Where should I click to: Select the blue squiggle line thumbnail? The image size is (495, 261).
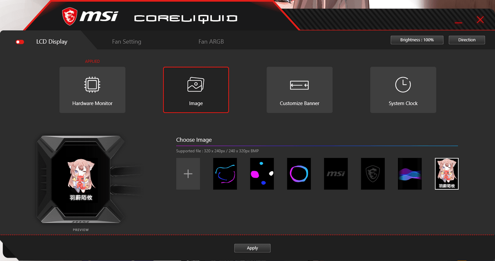tap(225, 174)
